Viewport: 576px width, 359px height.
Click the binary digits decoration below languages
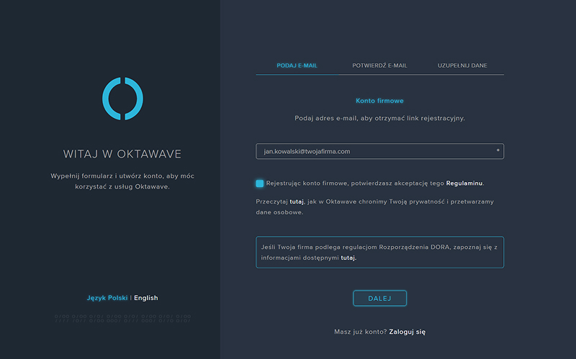(x=122, y=317)
